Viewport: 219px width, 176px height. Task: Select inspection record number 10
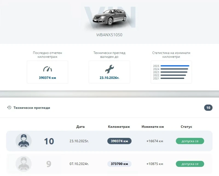[x=49, y=141]
